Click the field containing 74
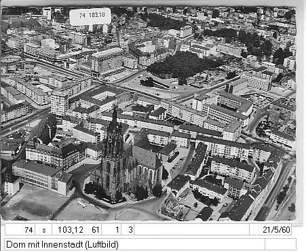The width and height of the screenshot is (306, 251). click(x=20, y=230)
